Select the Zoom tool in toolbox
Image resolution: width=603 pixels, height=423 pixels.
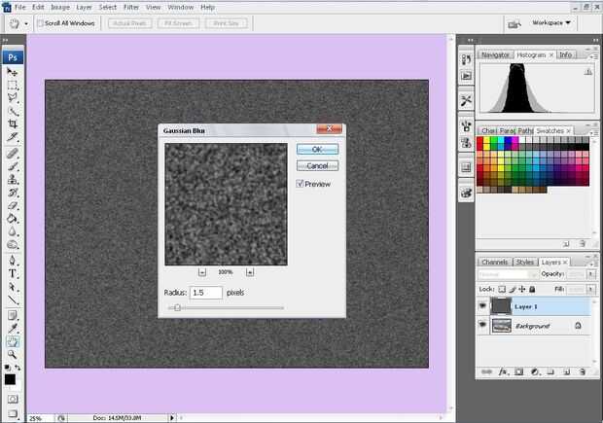[x=13, y=356]
